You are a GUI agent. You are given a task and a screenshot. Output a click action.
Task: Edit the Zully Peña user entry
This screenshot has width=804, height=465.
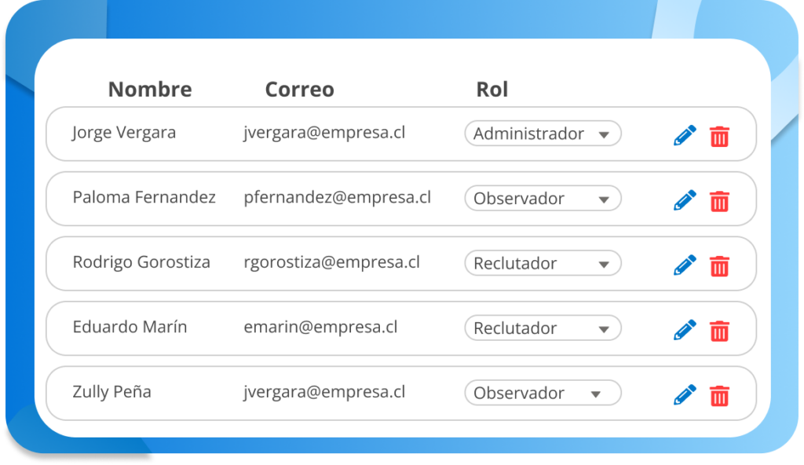(685, 394)
